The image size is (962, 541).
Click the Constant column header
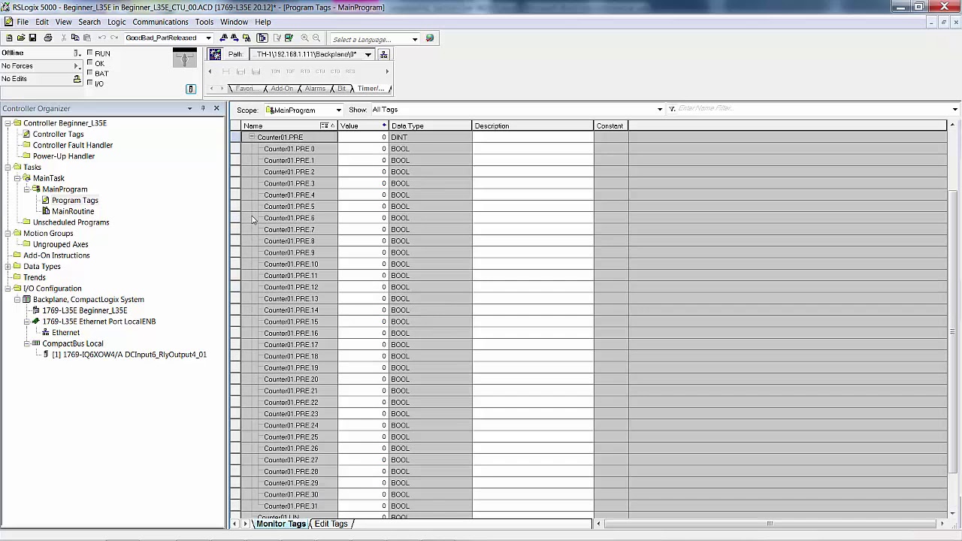(610, 126)
